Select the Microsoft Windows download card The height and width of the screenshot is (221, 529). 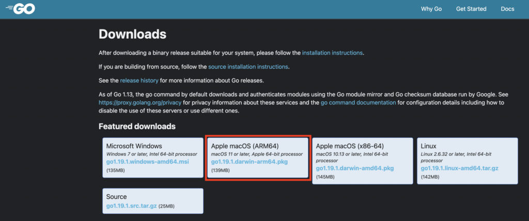click(x=152, y=146)
